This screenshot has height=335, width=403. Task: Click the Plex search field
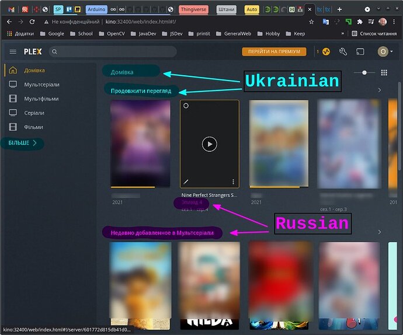[113, 51]
